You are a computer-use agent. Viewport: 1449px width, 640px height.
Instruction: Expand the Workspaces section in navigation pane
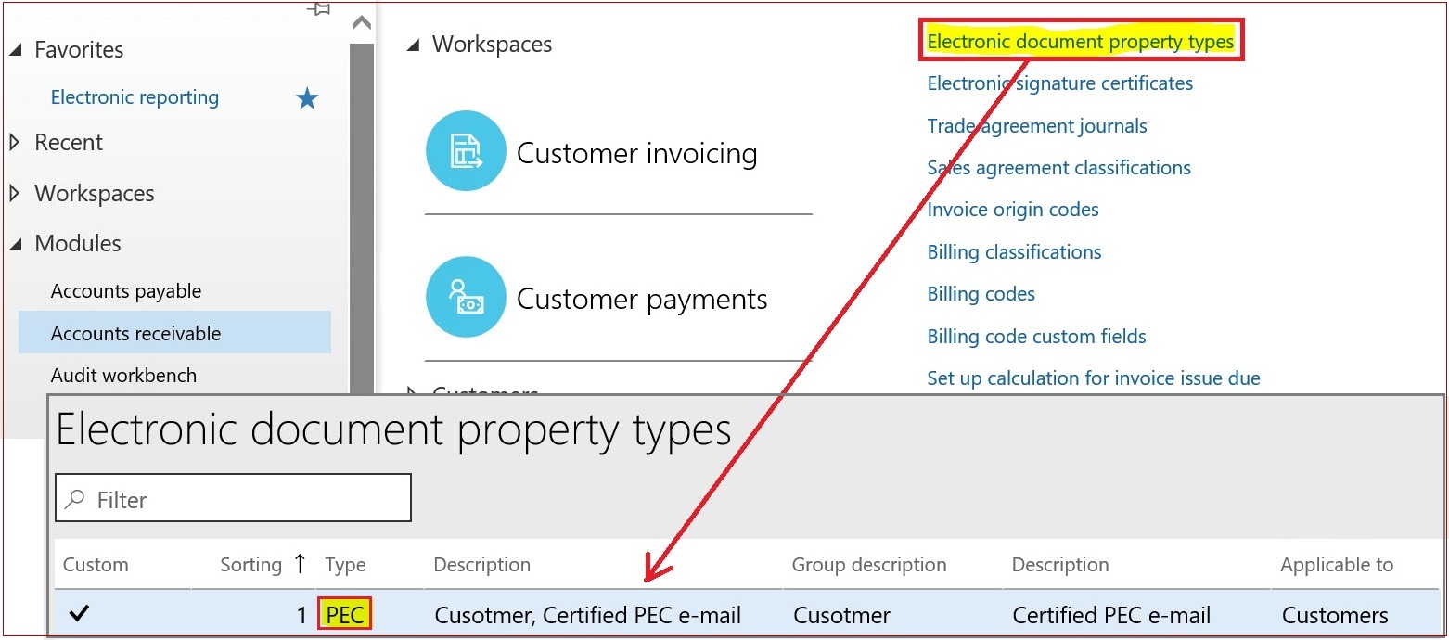[x=15, y=194]
